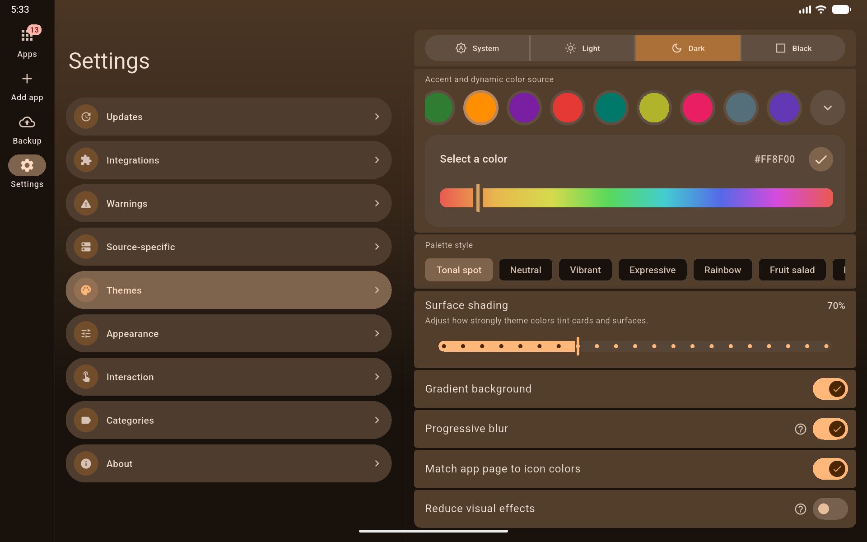
Task: Choose Fruit salad palette style
Action: click(x=792, y=270)
